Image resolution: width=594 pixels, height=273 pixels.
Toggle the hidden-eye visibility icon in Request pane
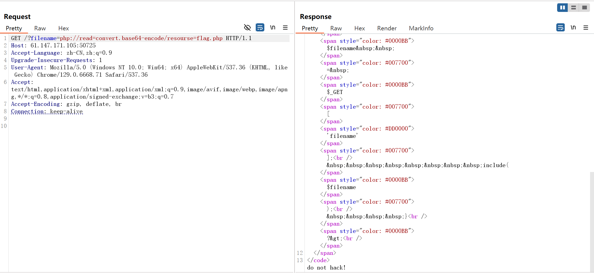click(x=247, y=27)
